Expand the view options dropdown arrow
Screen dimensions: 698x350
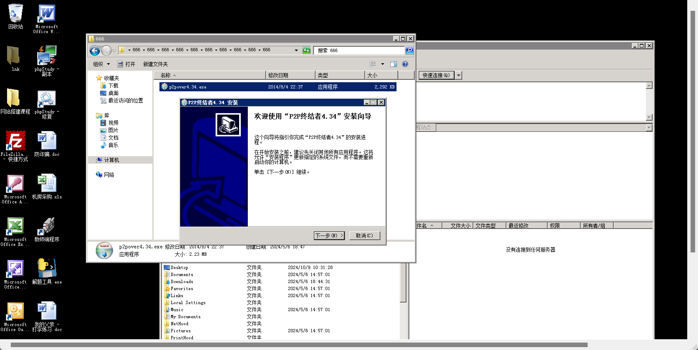(382, 64)
